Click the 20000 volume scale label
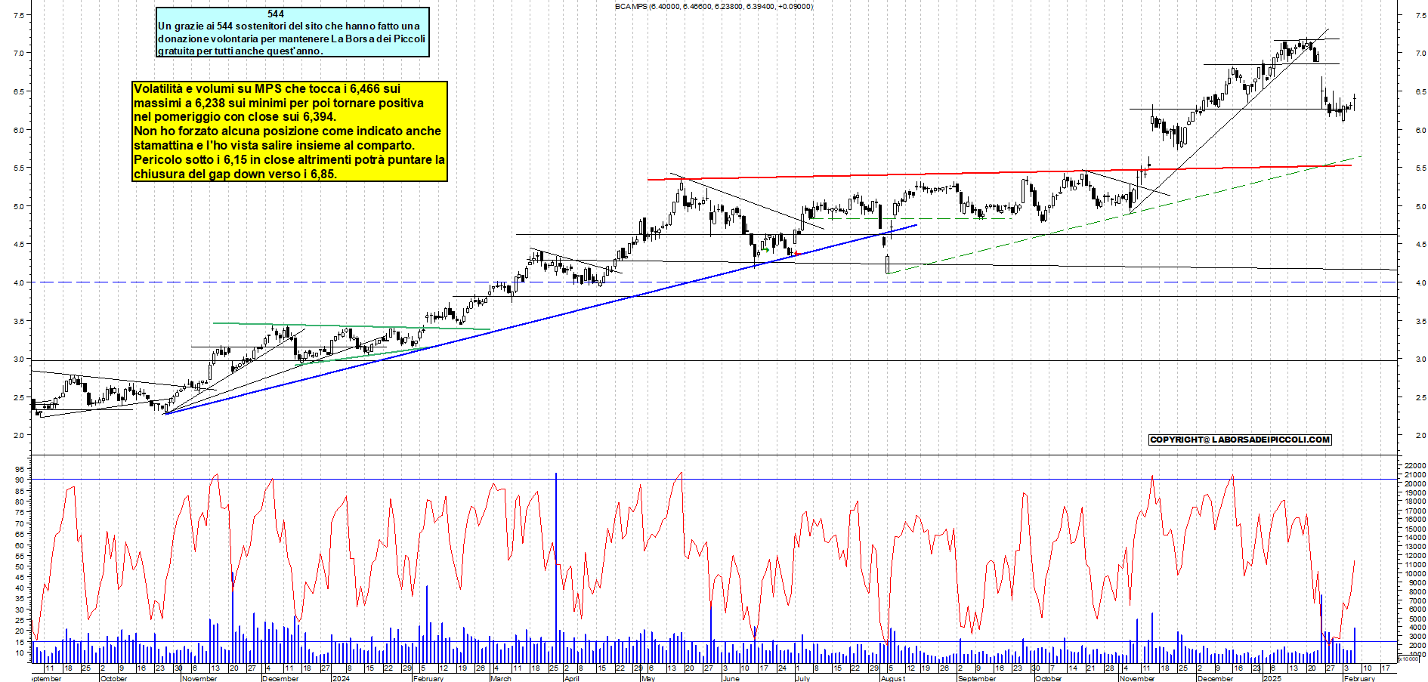Image resolution: width=1428 pixels, height=682 pixels. 1415,484
